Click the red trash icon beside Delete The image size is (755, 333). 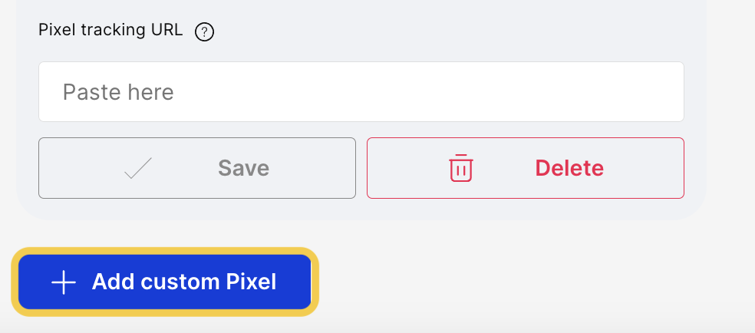tap(461, 168)
